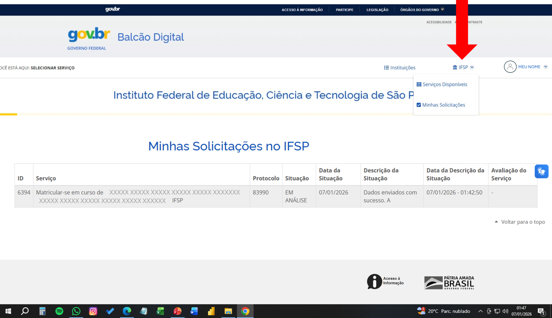Toggle accessibility mode via ACESSIBILIDADE
Viewport: 552px width, 318px height.
pyautogui.click(x=439, y=22)
